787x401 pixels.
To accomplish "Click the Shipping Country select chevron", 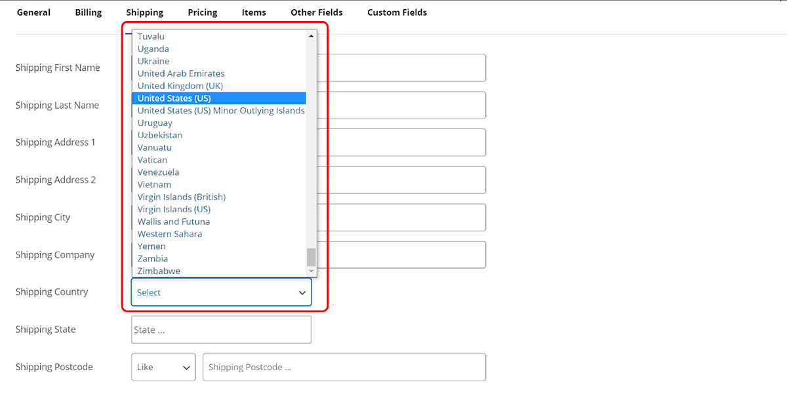I will pos(302,293).
